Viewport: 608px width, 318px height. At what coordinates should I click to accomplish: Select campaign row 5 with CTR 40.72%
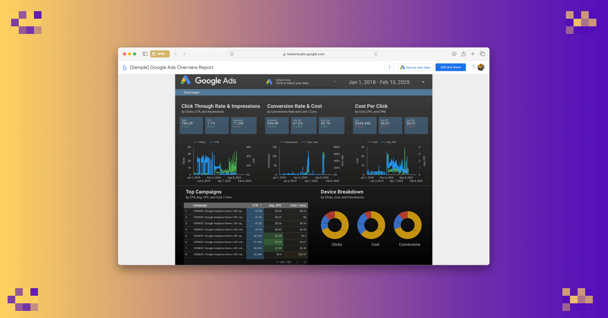(246, 235)
